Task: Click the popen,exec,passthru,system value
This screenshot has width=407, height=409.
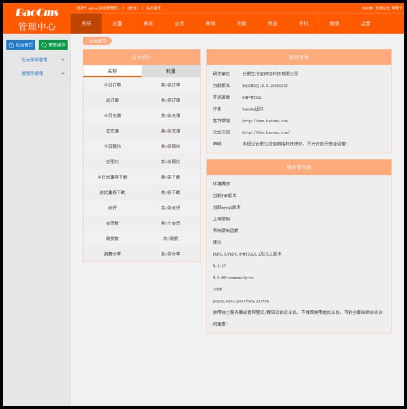Action: click(241, 301)
